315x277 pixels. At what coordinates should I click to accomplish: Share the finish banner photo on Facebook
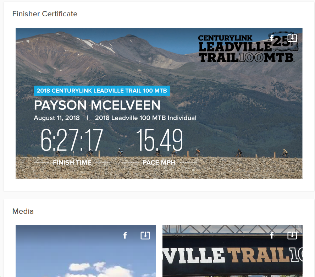272,235
